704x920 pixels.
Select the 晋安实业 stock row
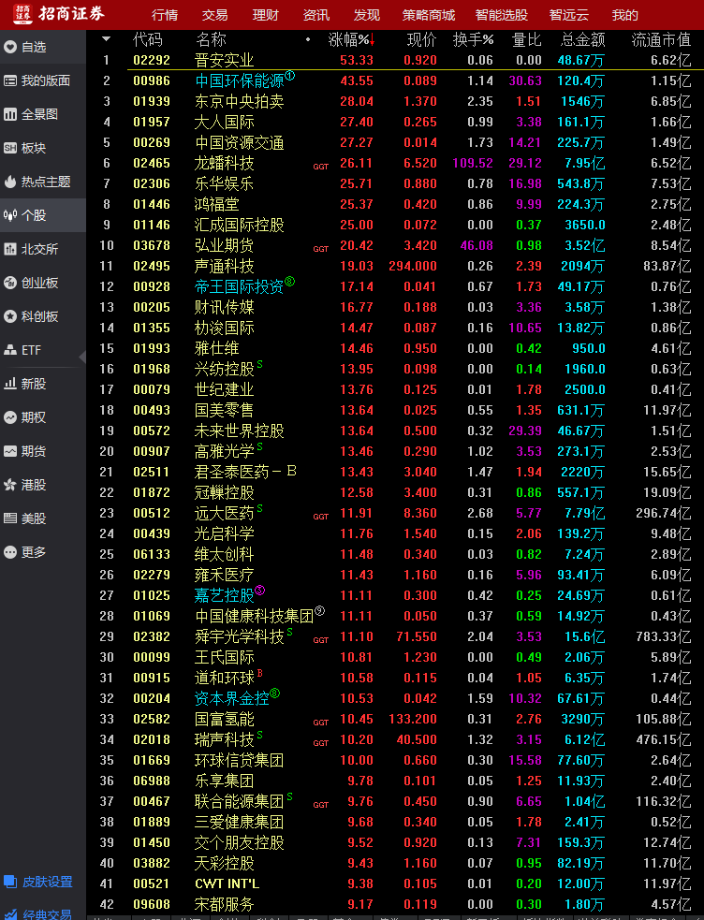click(395, 60)
